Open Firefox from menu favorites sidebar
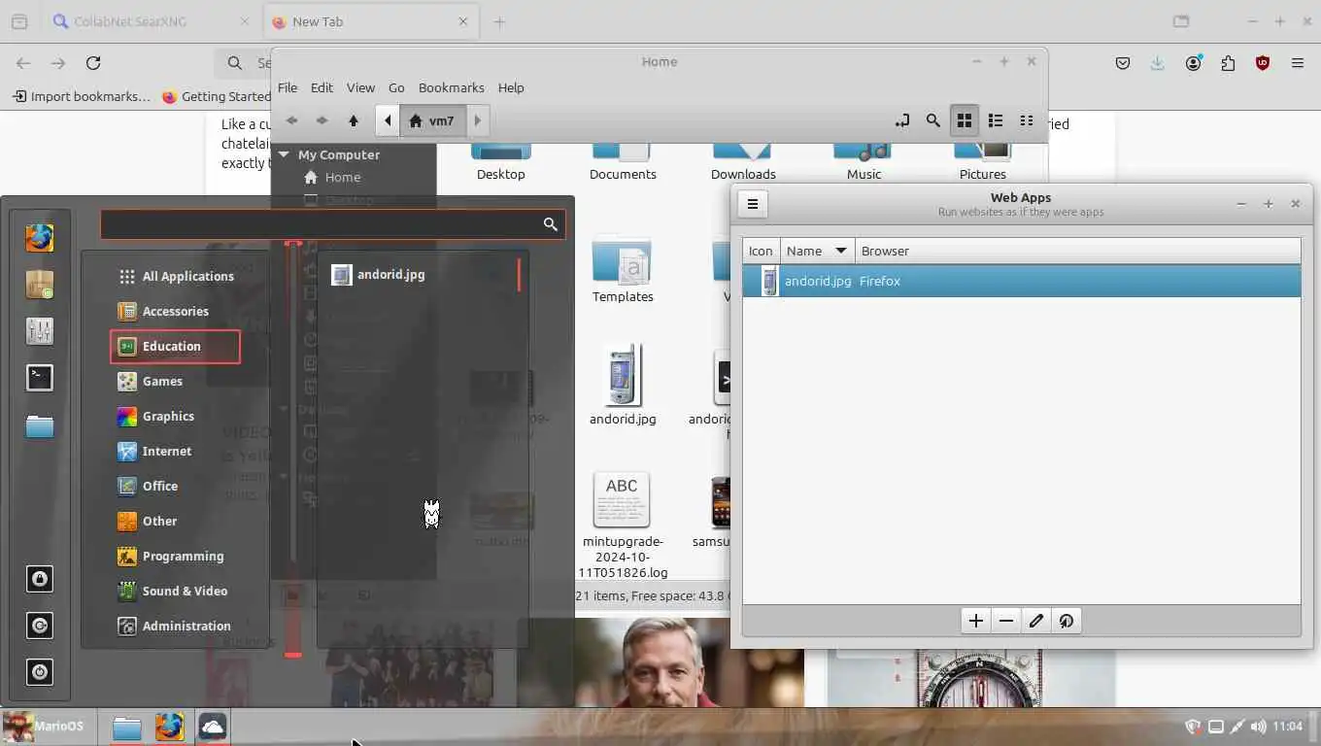 [40, 238]
